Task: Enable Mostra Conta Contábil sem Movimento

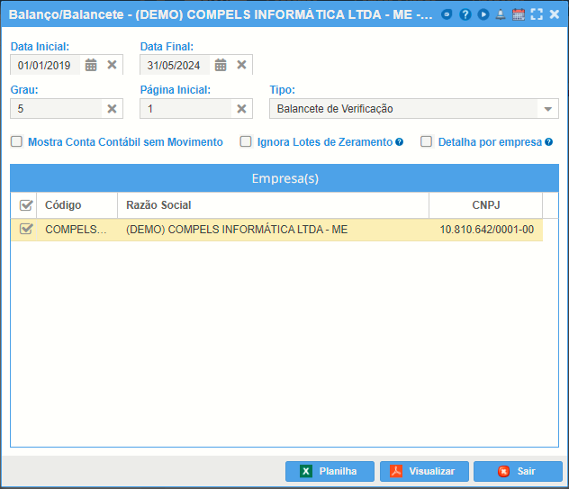Action: tap(17, 141)
